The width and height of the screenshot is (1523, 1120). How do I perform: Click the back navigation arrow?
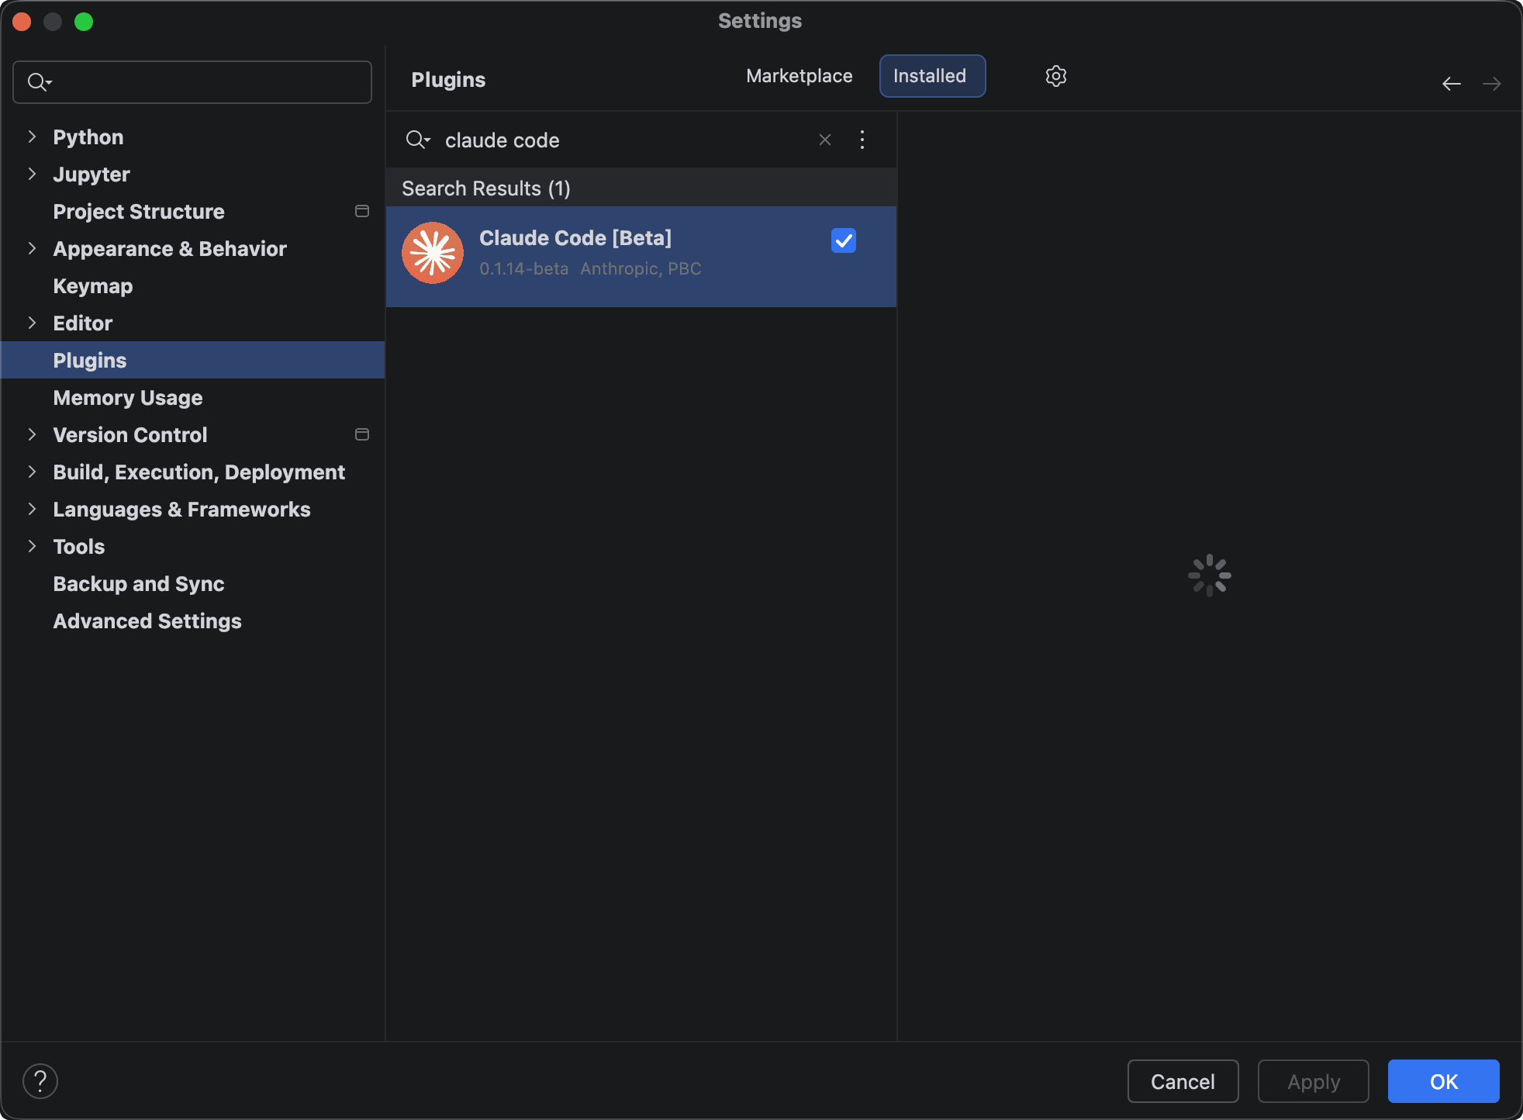point(1451,84)
